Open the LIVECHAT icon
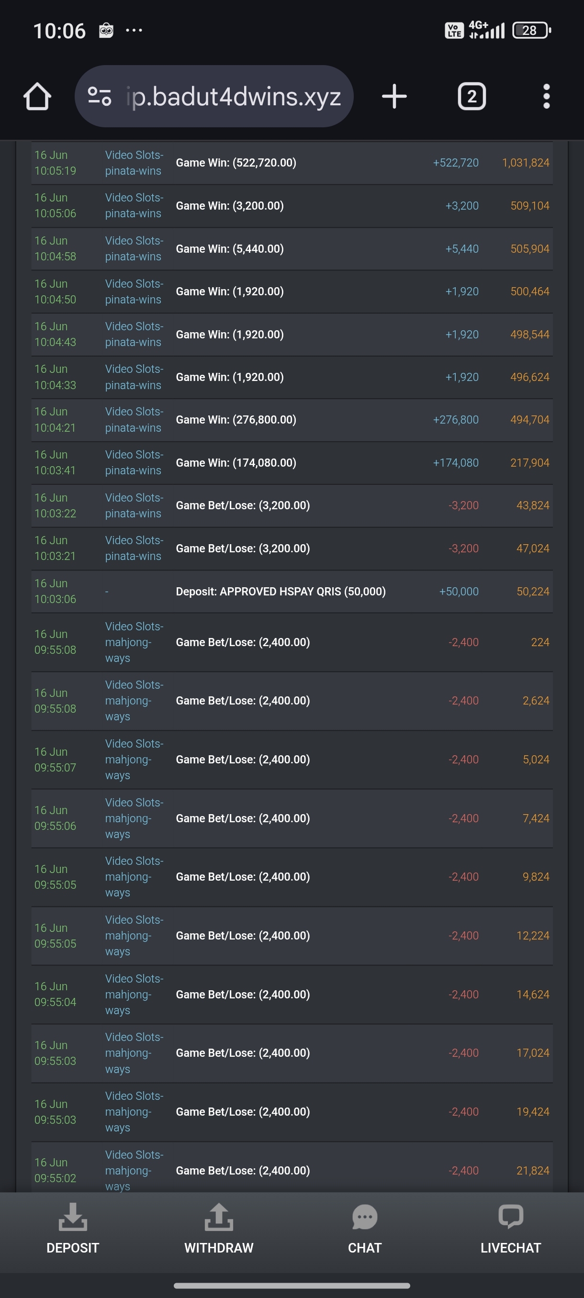 pyautogui.click(x=510, y=1217)
